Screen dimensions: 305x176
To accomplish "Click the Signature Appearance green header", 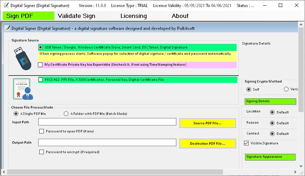I will pos(270,157).
